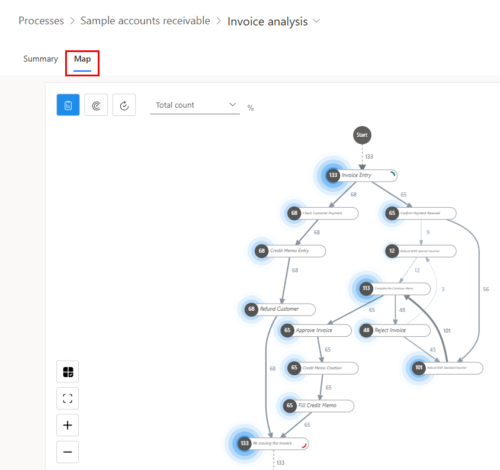Select the Invoice Entry node
Screen dimensions: 500x470
[361, 175]
